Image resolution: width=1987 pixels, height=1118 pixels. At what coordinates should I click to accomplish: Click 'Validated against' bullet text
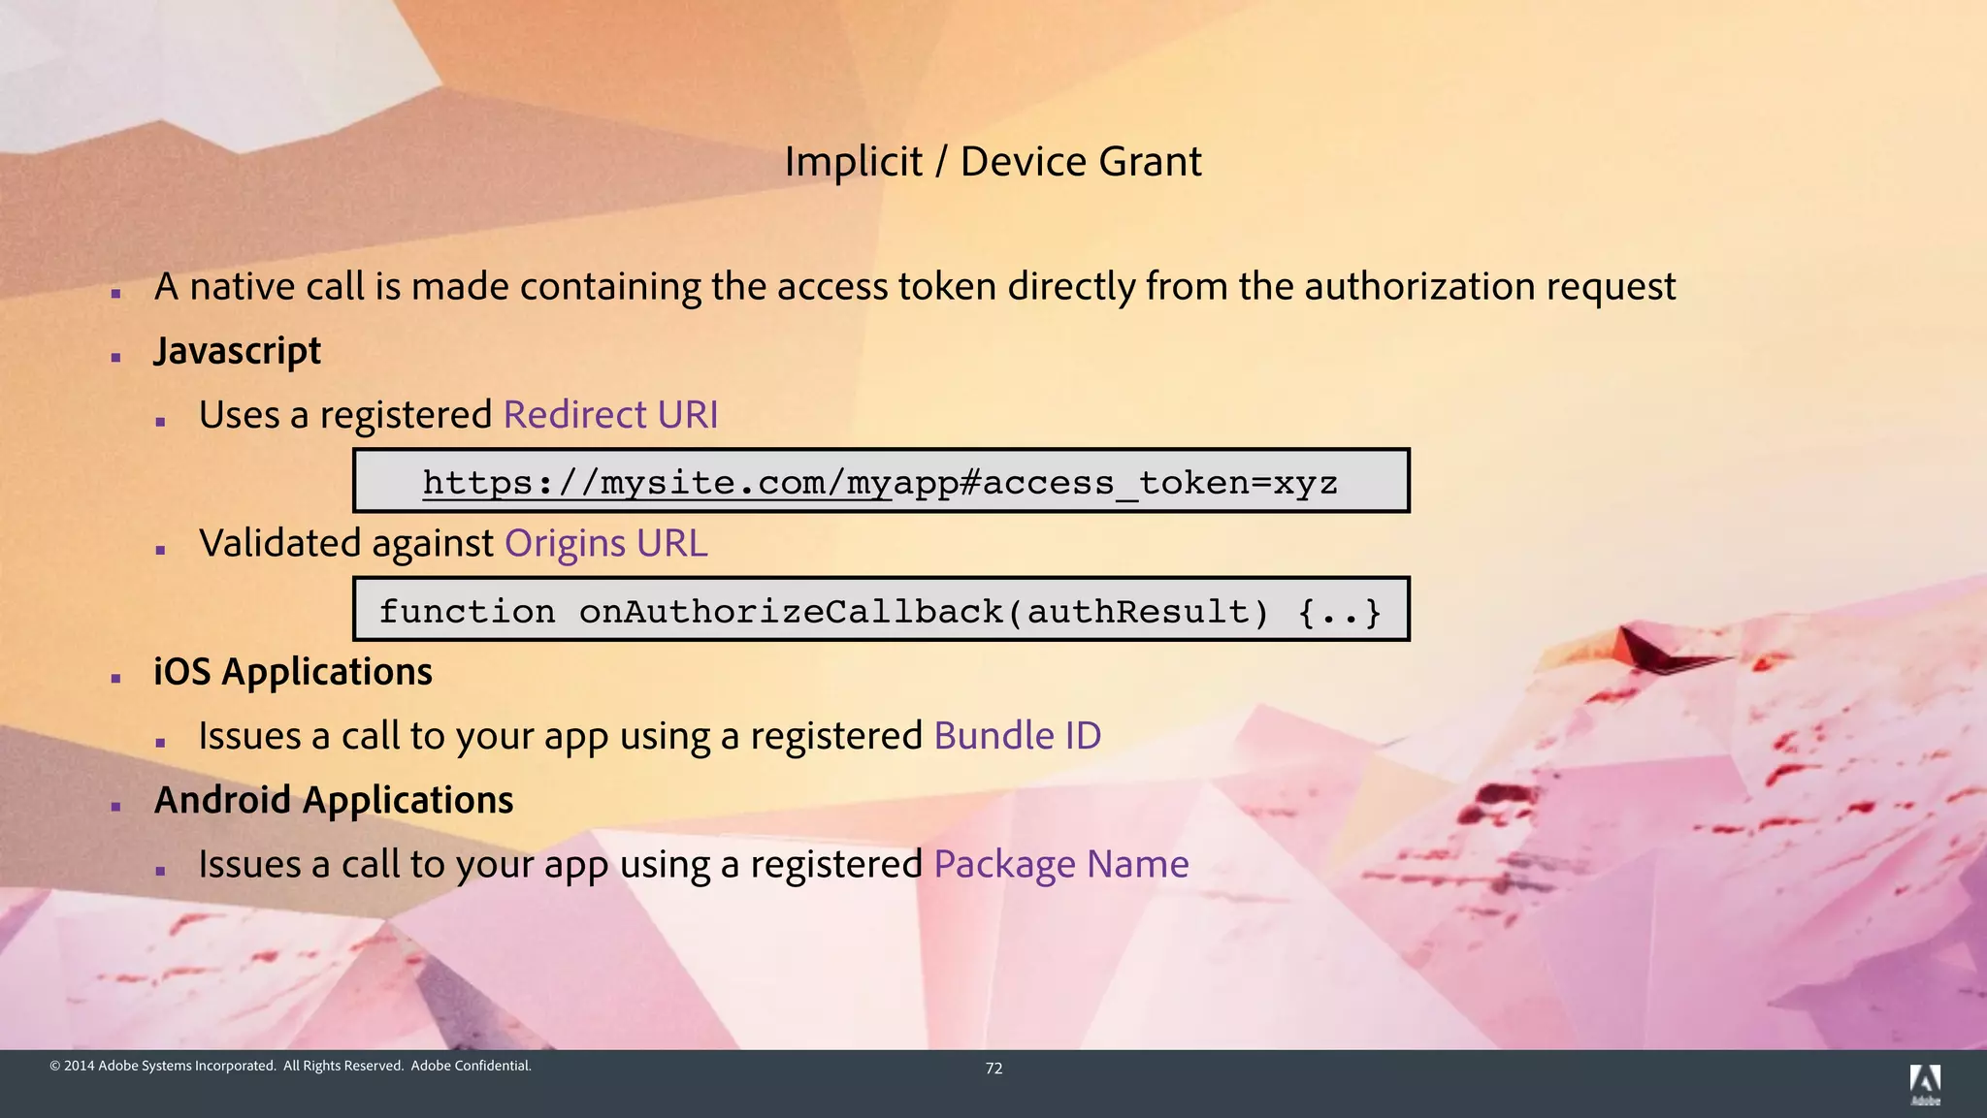(x=346, y=544)
